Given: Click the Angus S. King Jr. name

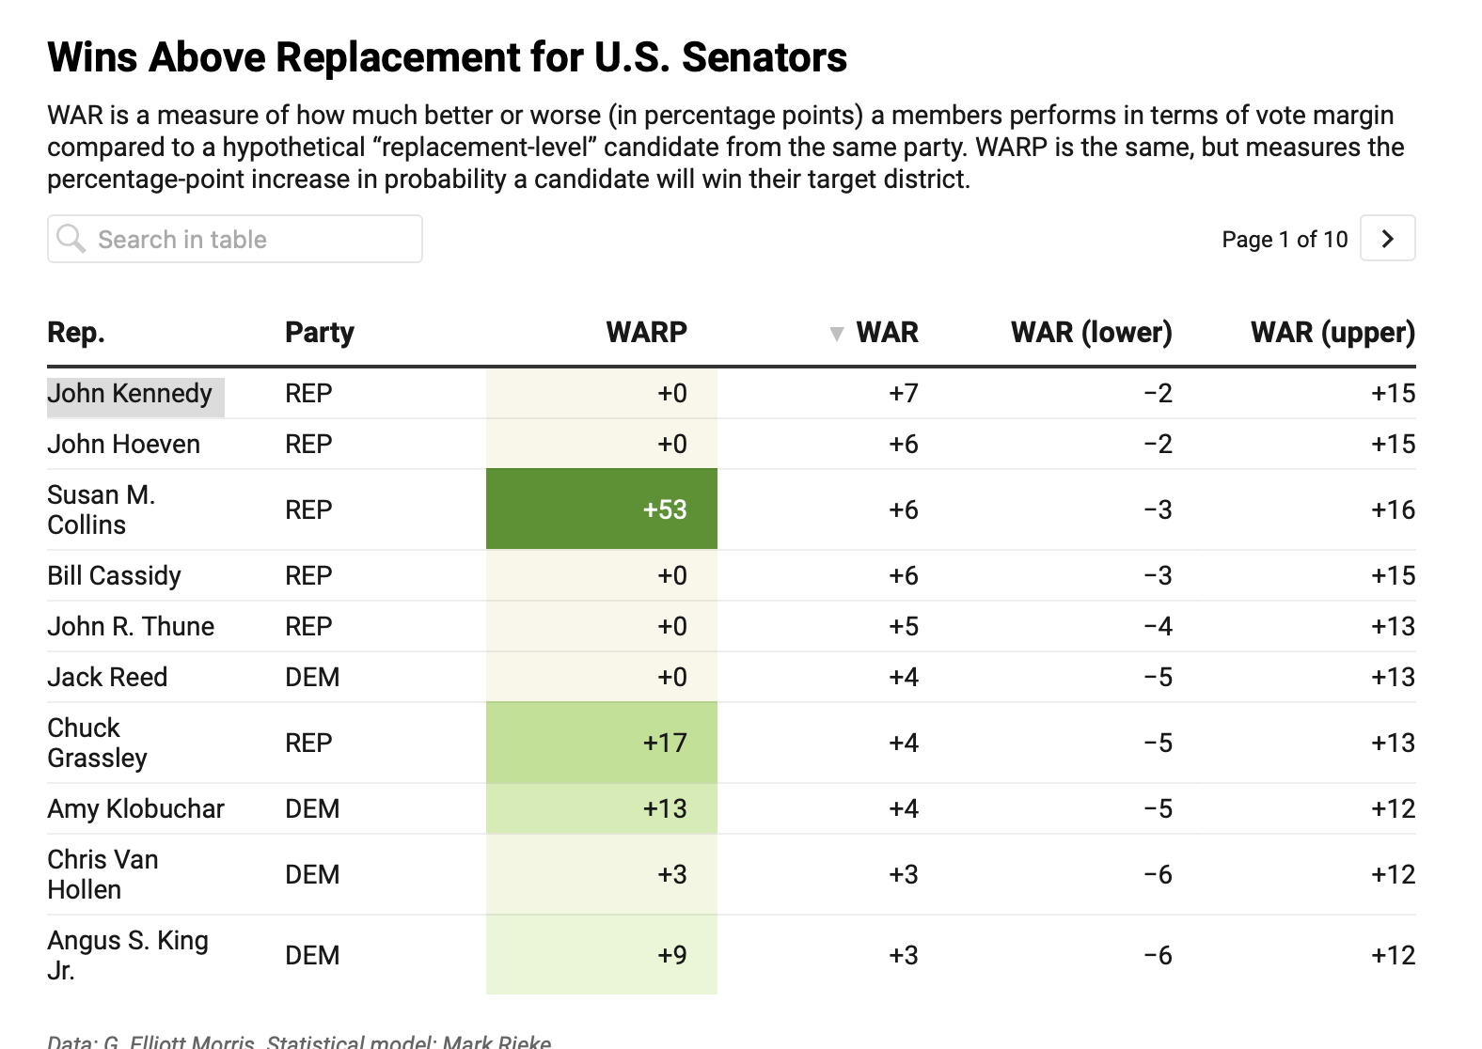Looking at the screenshot, I should [128, 955].
